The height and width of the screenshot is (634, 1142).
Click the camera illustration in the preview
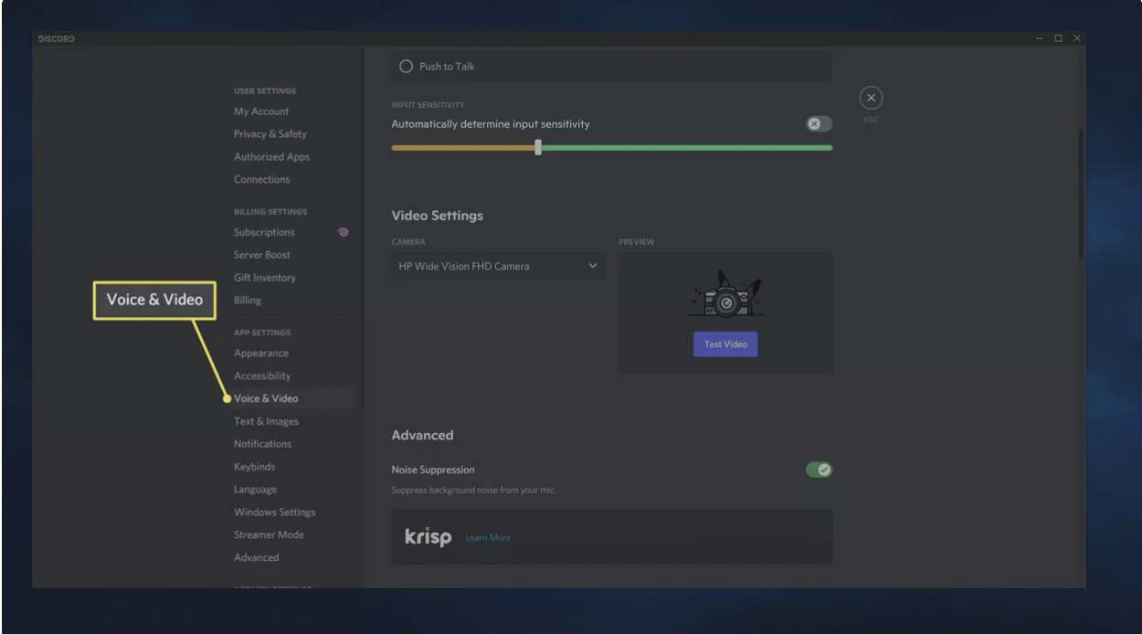[725, 293]
